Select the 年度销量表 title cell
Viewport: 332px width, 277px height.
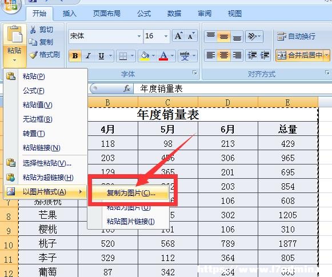point(168,115)
